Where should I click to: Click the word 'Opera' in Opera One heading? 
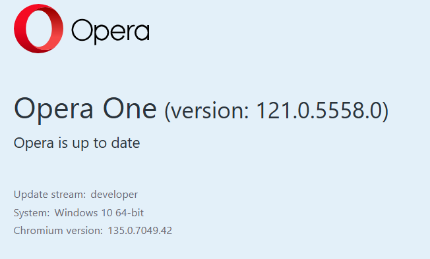(x=54, y=110)
